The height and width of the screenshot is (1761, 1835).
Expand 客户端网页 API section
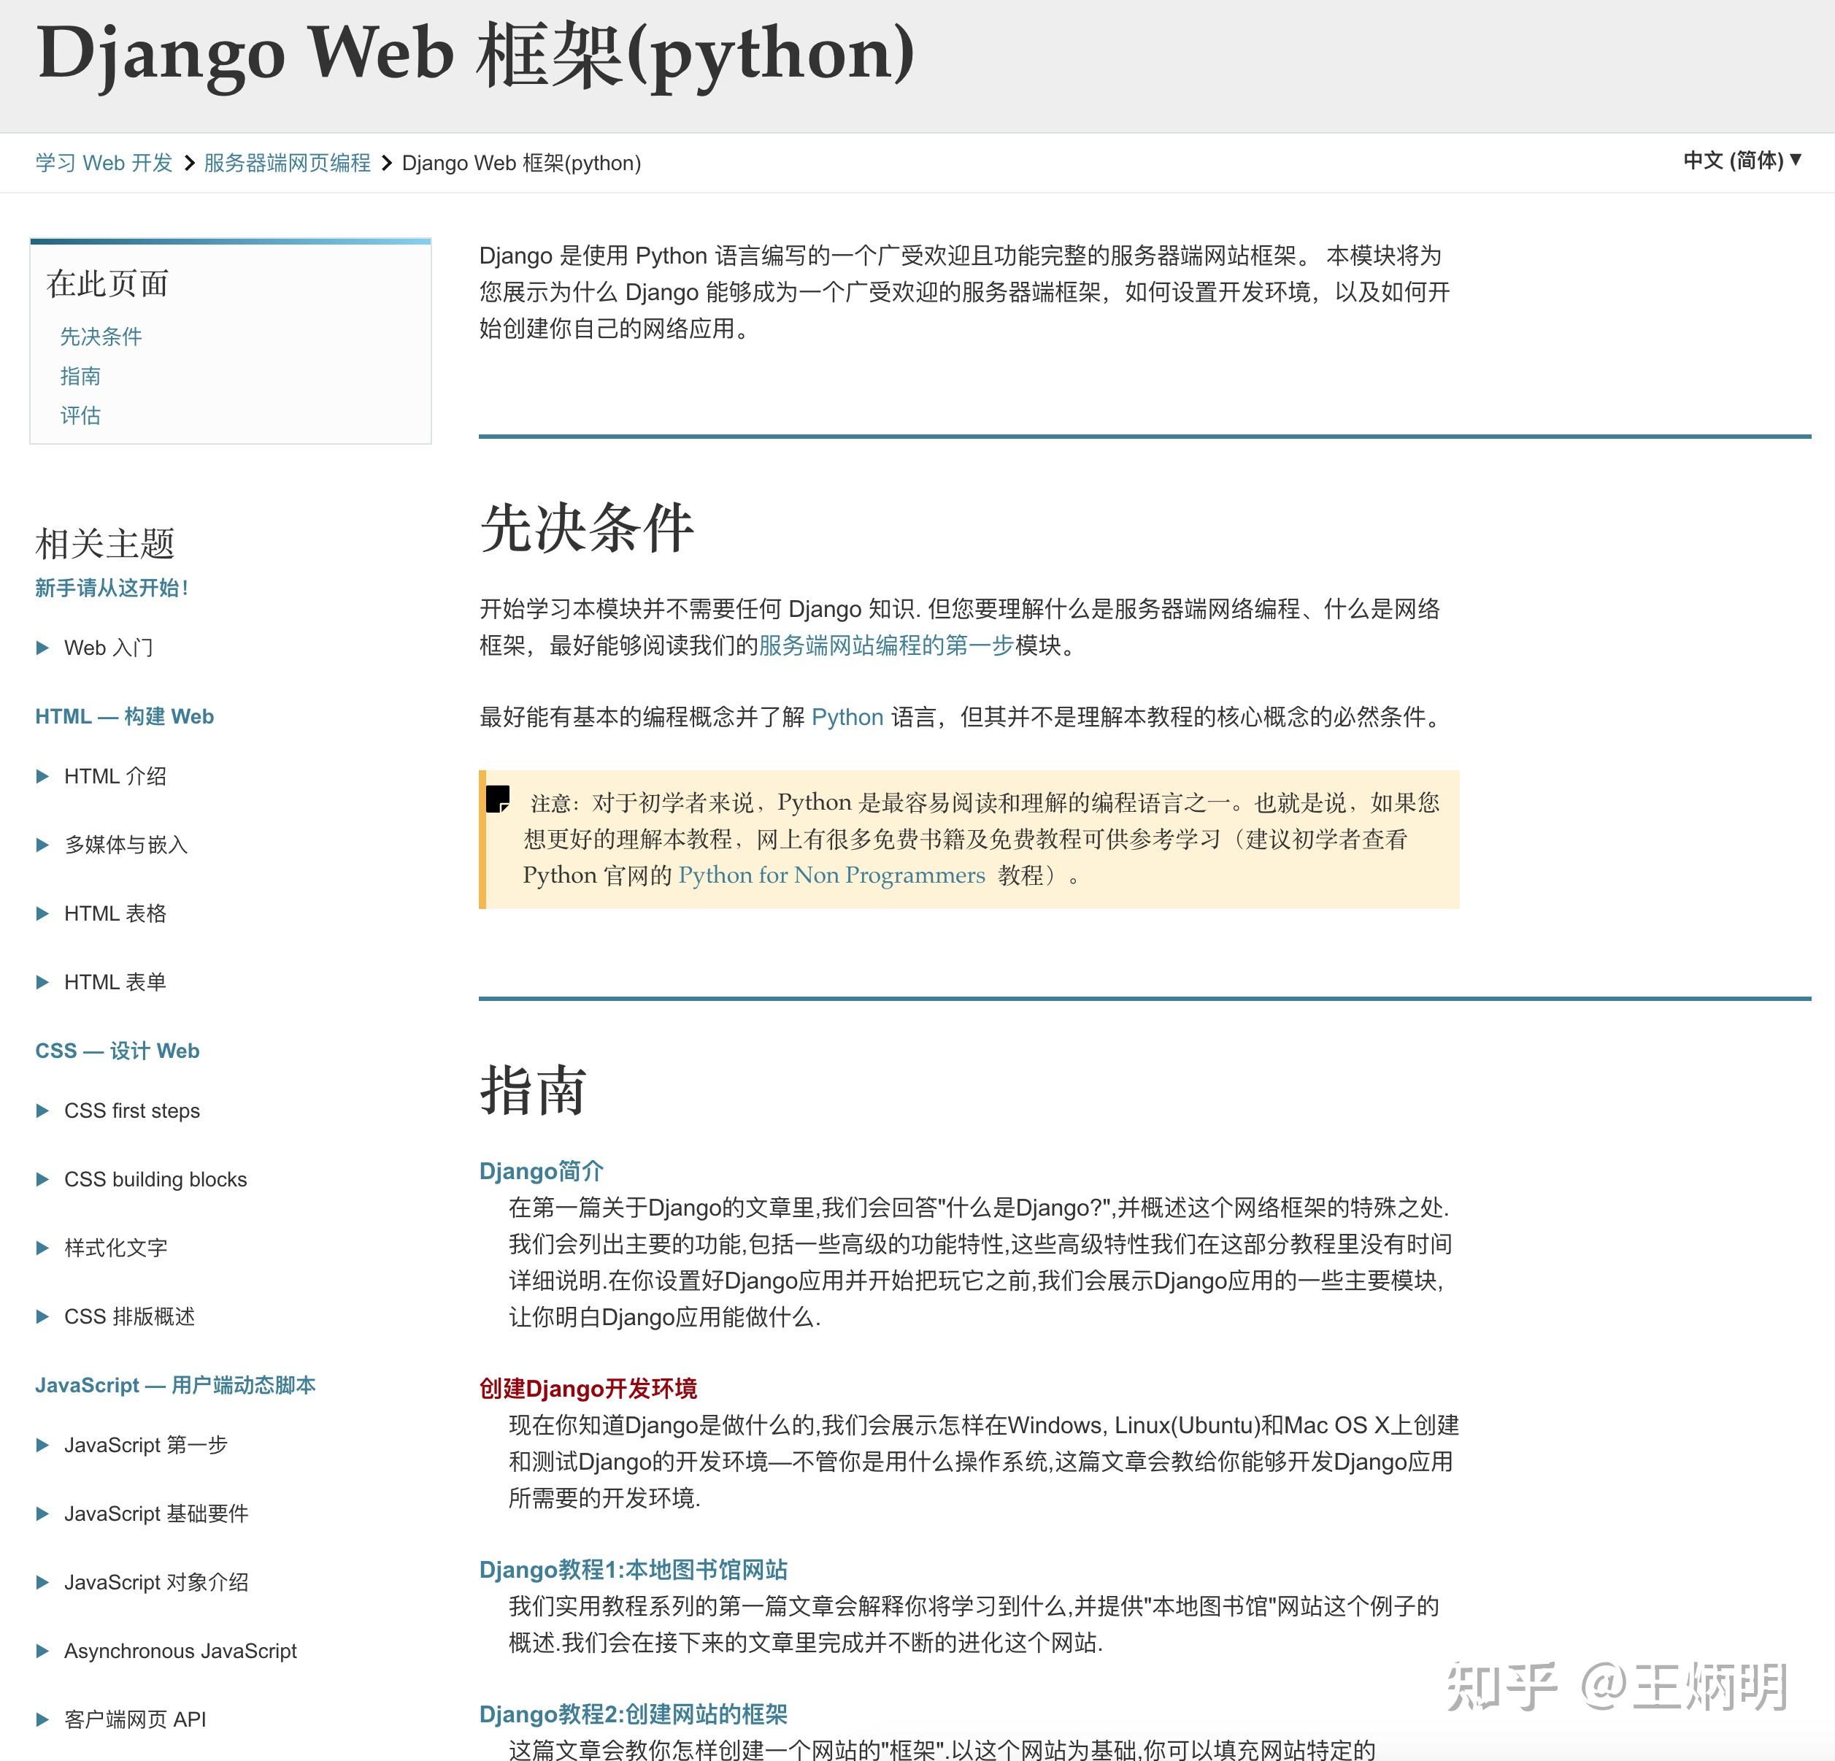42,1720
